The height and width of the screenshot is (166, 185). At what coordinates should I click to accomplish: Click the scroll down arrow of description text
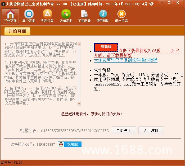[x=79, y=104]
